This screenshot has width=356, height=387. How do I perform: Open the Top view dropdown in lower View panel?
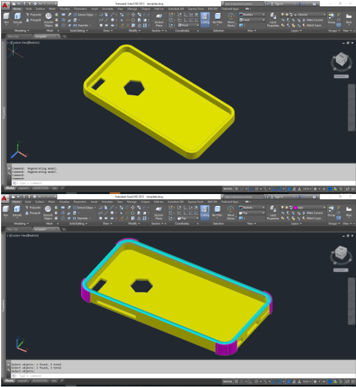[252, 213]
